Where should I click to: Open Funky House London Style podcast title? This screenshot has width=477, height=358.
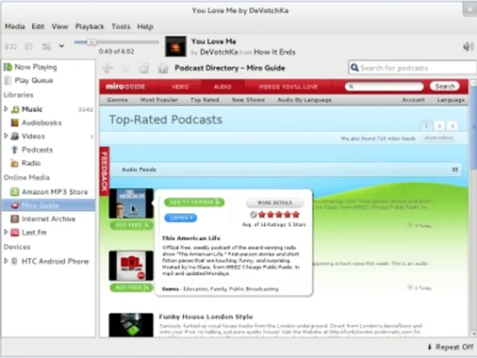pyautogui.click(x=206, y=317)
